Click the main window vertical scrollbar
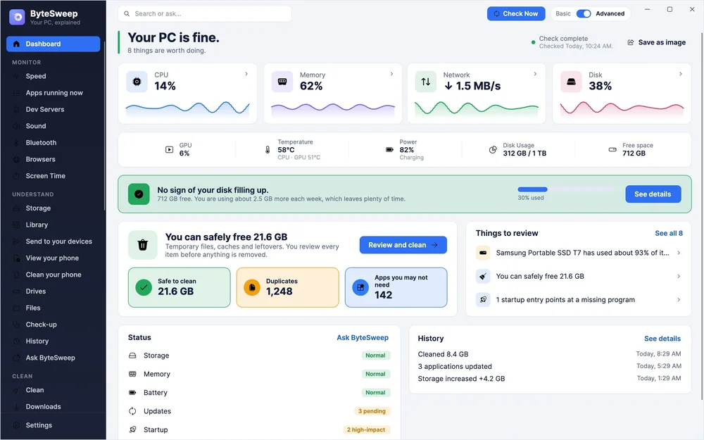 [x=702, y=215]
